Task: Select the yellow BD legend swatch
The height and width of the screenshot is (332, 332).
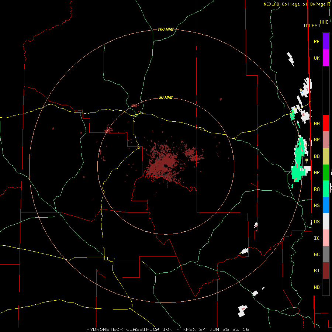Action: 326,156
